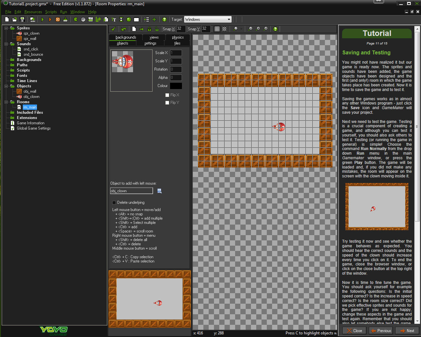Click the Undo arrow in room toolbar
This screenshot has width=421, height=337.
pyautogui.click(x=124, y=29)
